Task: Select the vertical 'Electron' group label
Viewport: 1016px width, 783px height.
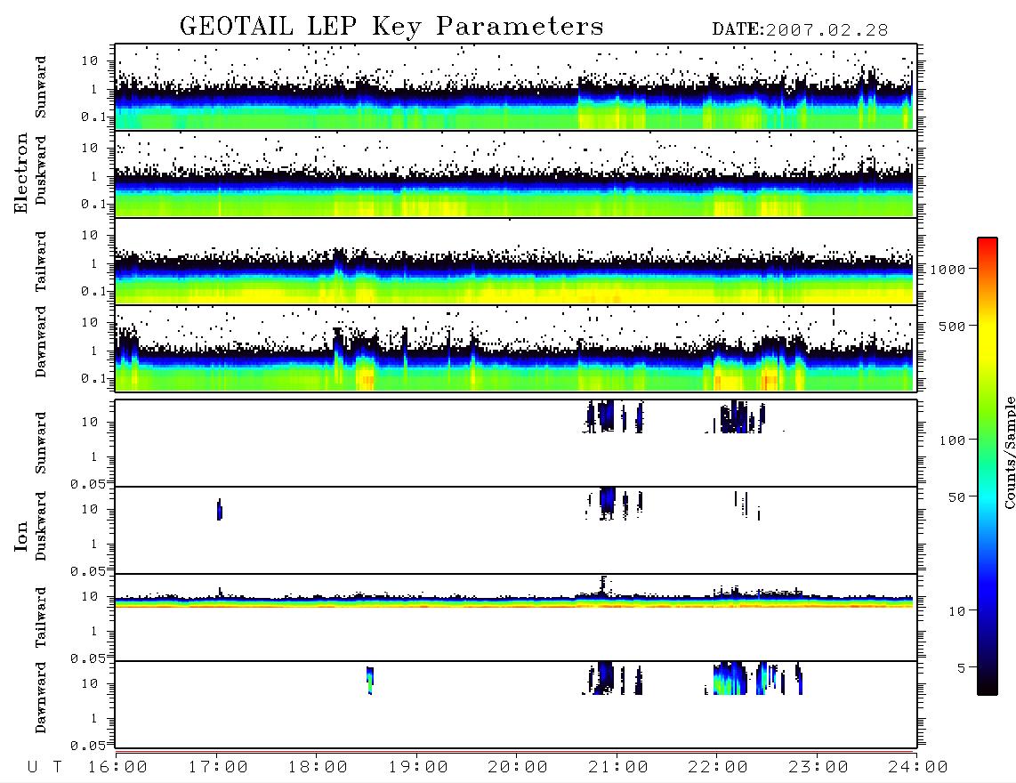Action: [20, 174]
